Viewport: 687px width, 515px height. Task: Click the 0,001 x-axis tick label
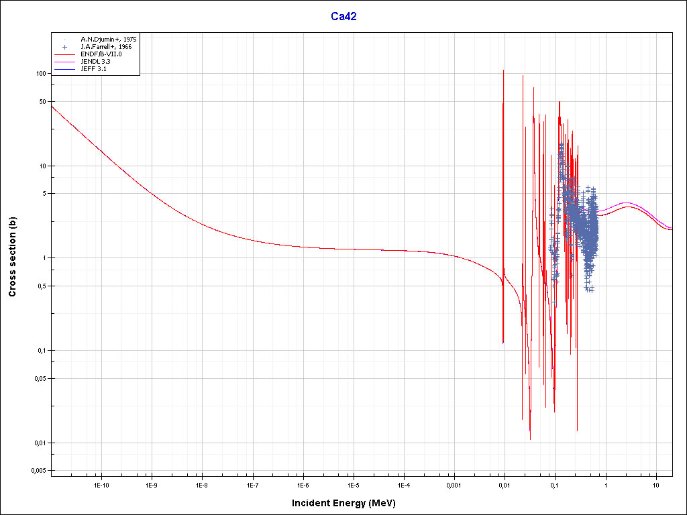[454, 484]
